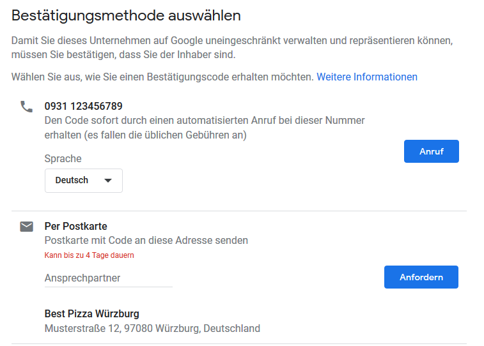The image size is (484, 346).
Task: Focus the Ansprechpartner input field
Action: 108,278
